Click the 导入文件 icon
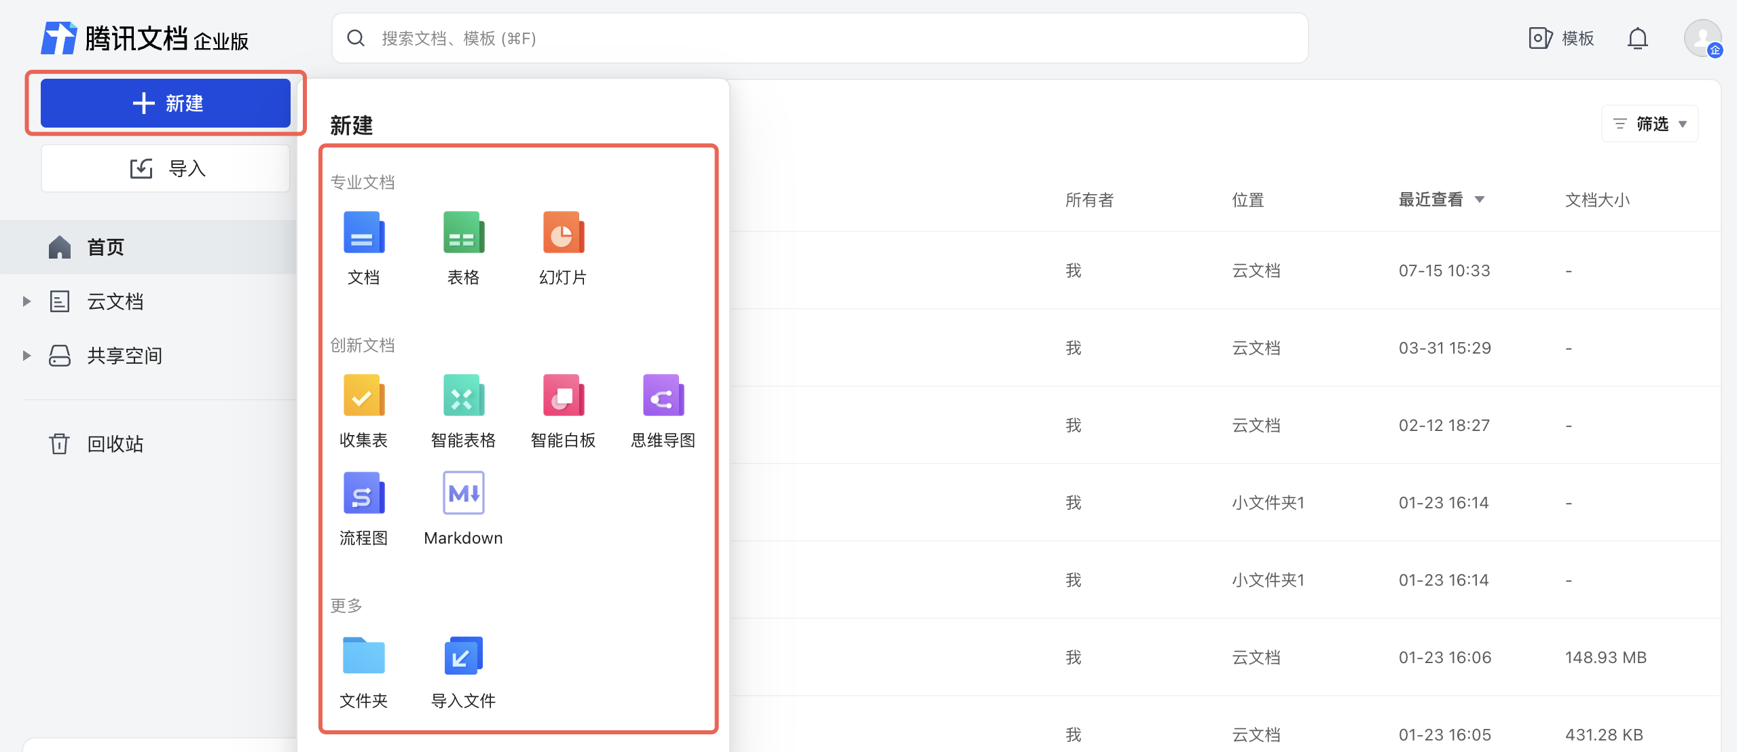 click(463, 656)
